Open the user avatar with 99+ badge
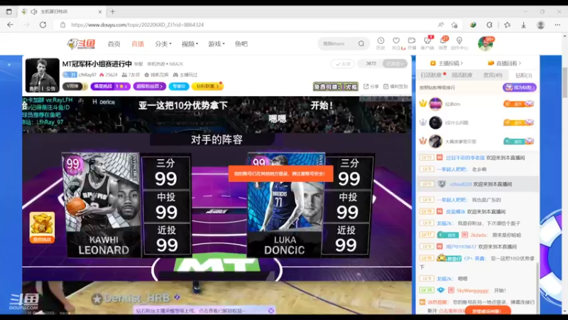 (x=485, y=43)
